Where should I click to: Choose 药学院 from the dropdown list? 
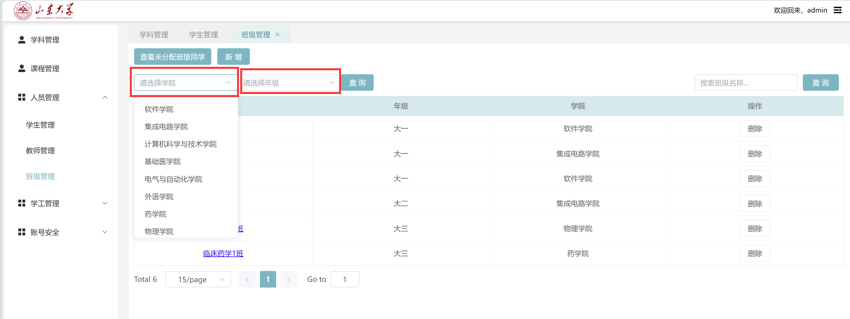(x=186, y=214)
